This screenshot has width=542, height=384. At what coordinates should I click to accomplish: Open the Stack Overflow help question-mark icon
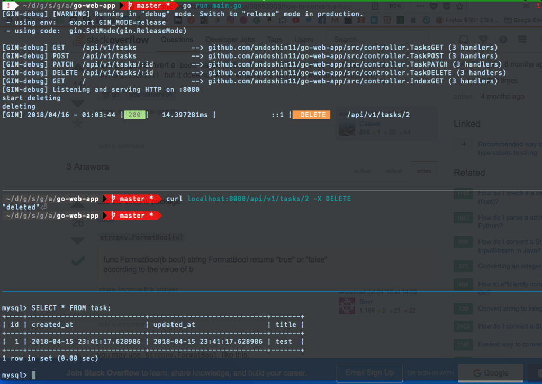(x=503, y=39)
